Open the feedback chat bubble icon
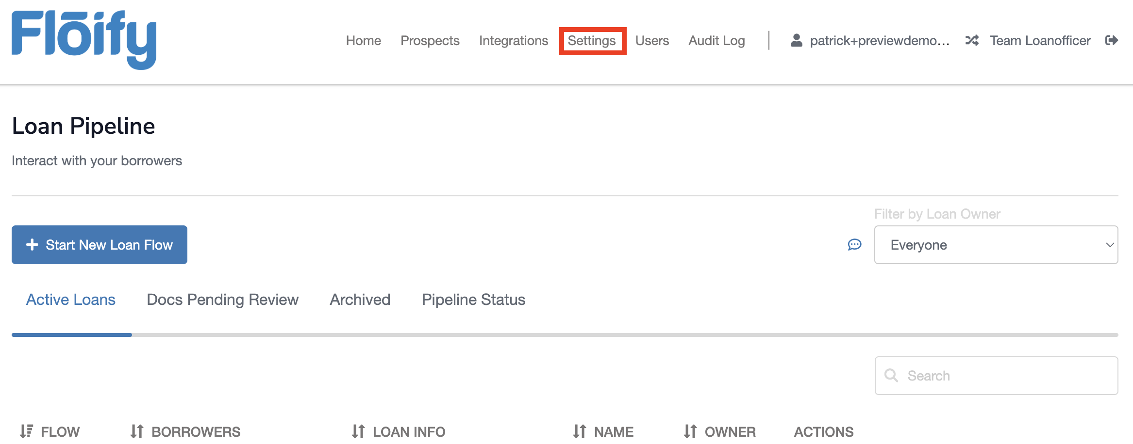This screenshot has width=1133, height=444. tap(854, 245)
